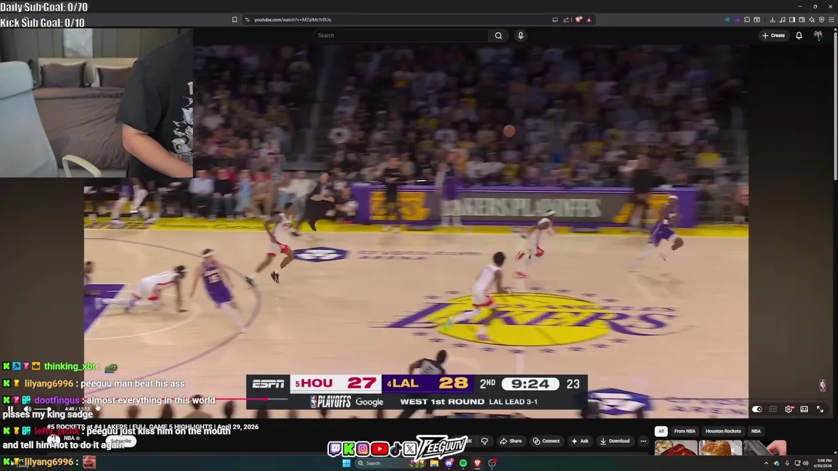Click the Brave Shields lion icon

(579, 20)
